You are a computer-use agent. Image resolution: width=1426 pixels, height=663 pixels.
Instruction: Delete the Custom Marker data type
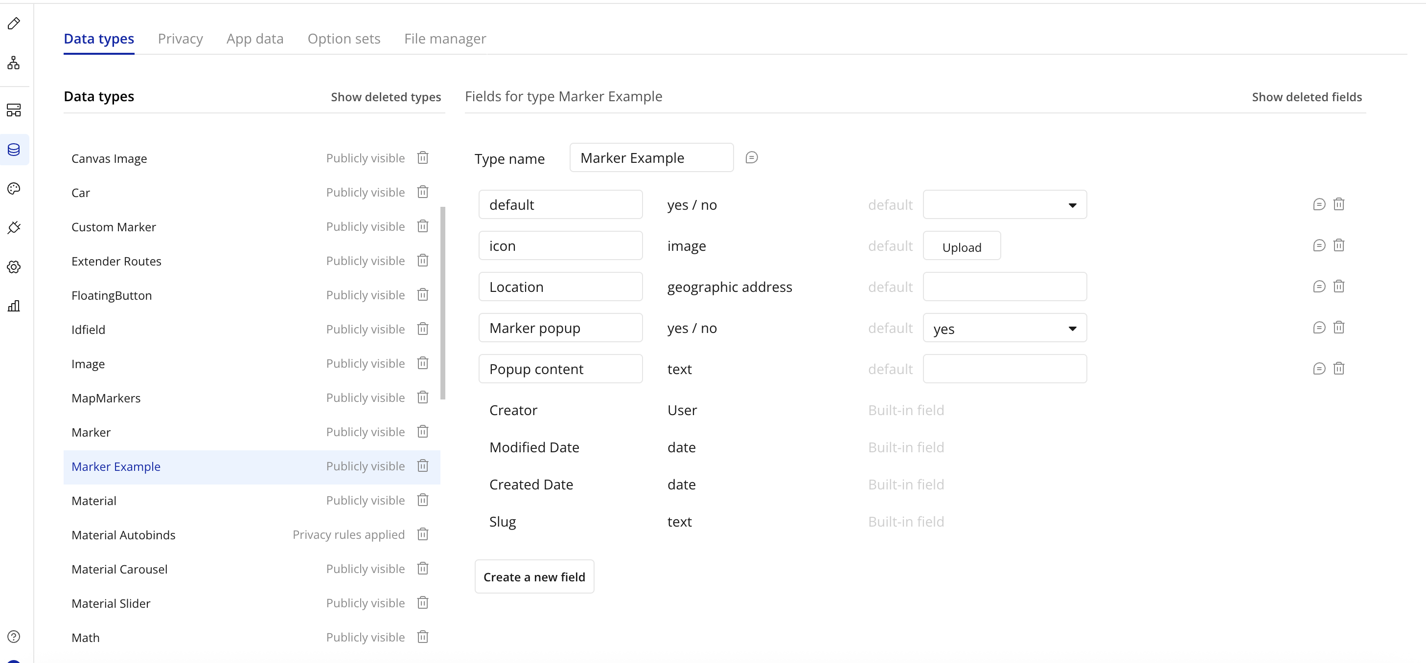tap(422, 226)
